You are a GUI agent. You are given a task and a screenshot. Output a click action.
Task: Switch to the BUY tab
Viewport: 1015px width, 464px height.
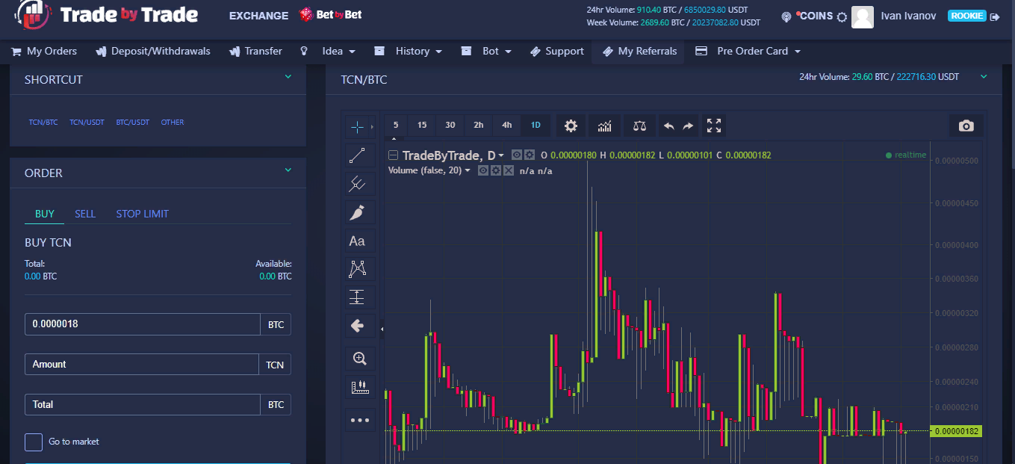(x=45, y=214)
